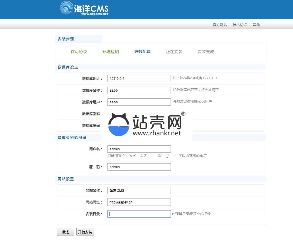293x249 pixels.
Task: Focus the 数据库用户 input field
Action: point(139,102)
